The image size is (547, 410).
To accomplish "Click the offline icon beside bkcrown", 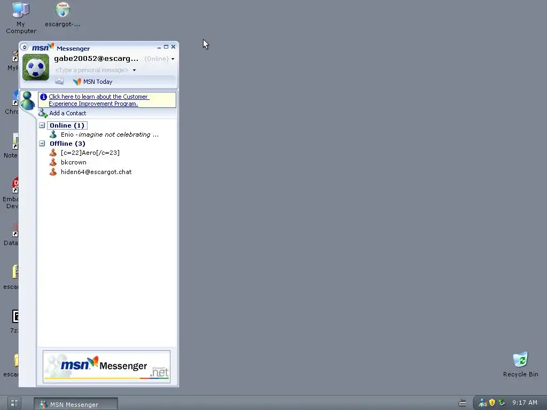I will coord(53,162).
